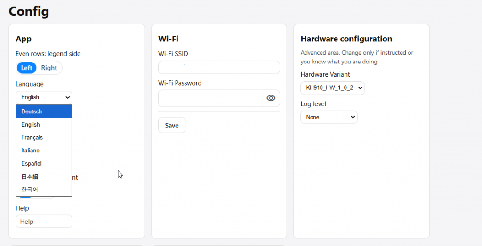Pick Français from the language options
Image resolution: width=482 pixels, height=246 pixels.
point(44,137)
